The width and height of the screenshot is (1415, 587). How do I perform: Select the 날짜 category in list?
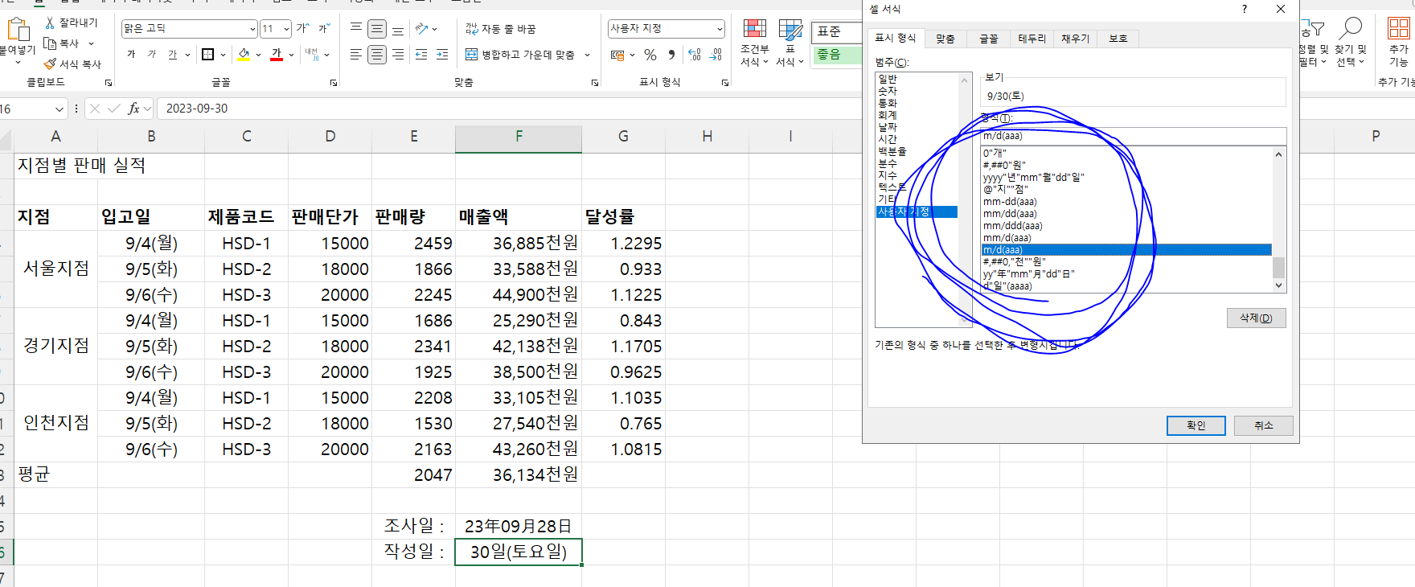pos(888,127)
